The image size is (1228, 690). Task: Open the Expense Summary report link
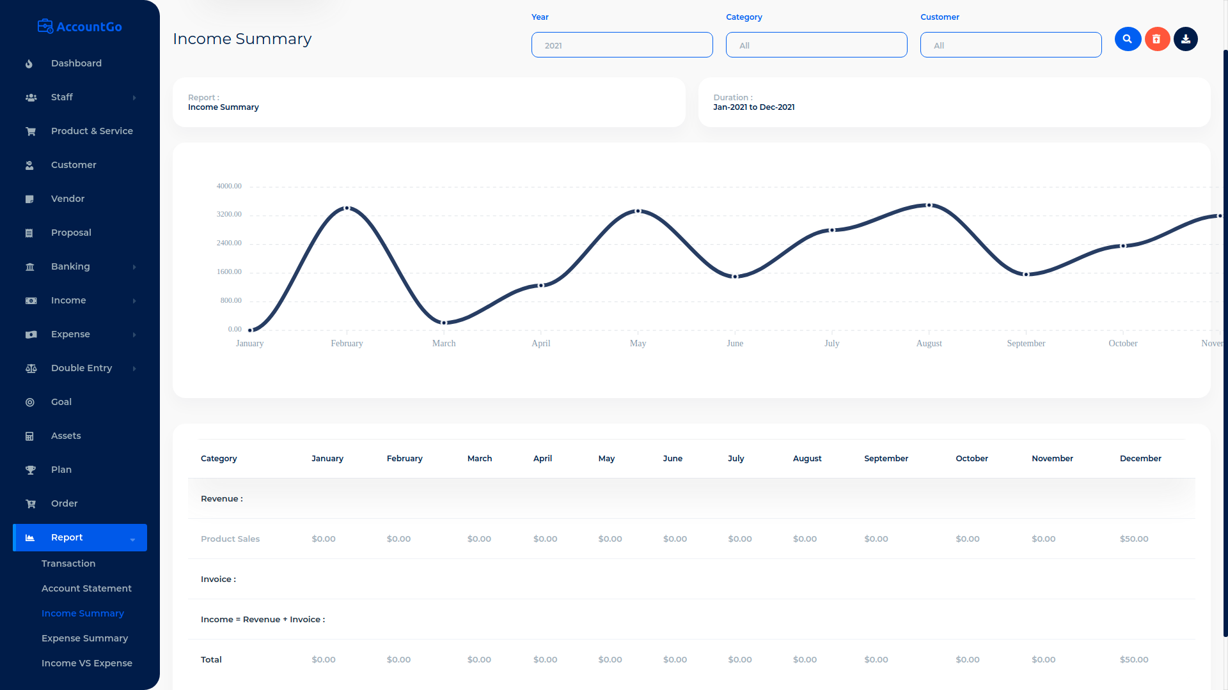84,638
